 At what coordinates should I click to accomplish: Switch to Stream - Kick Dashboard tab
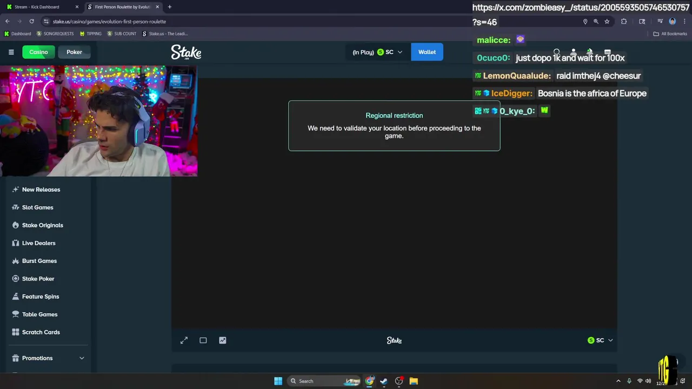pos(42,7)
